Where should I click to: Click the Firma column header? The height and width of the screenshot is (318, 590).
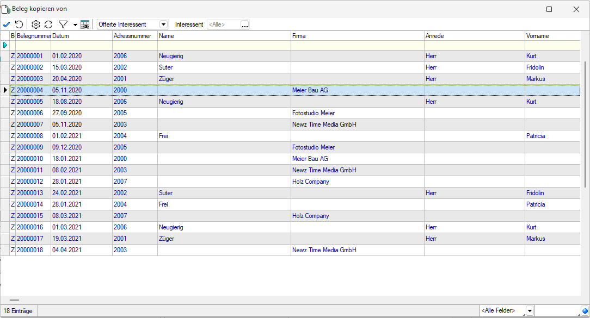pos(357,36)
